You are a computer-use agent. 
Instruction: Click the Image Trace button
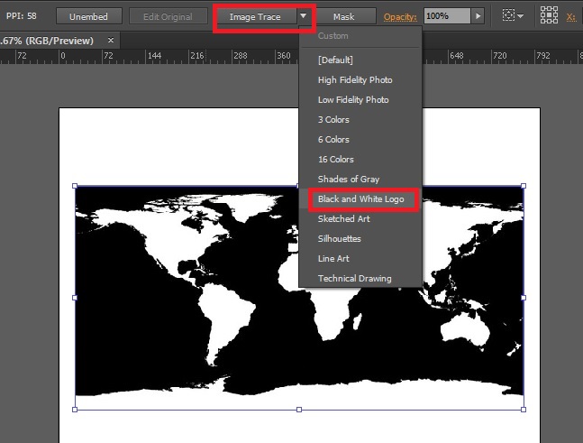point(255,17)
